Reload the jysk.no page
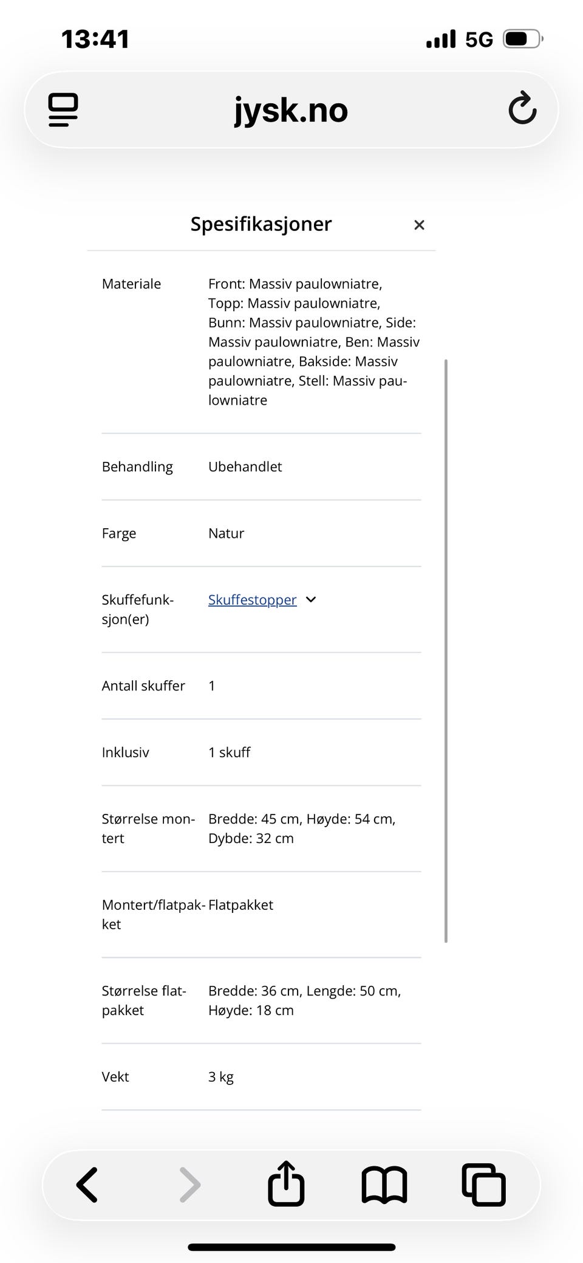Viewport: 583px width, 1263px height. 522,109
